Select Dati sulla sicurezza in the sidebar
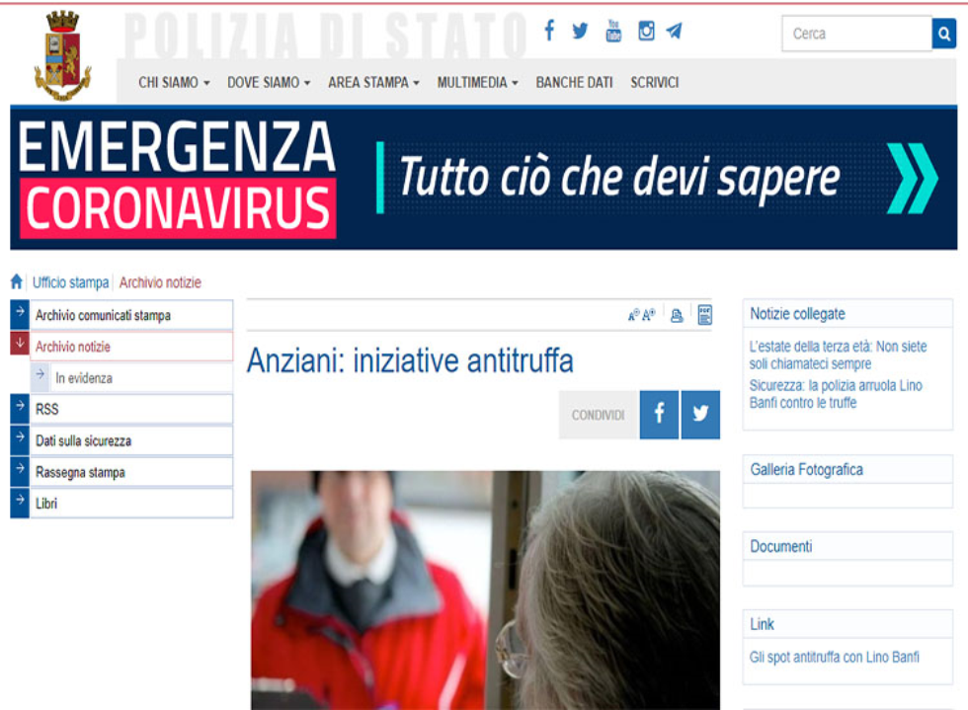This screenshot has height=710, width=968. [83, 440]
